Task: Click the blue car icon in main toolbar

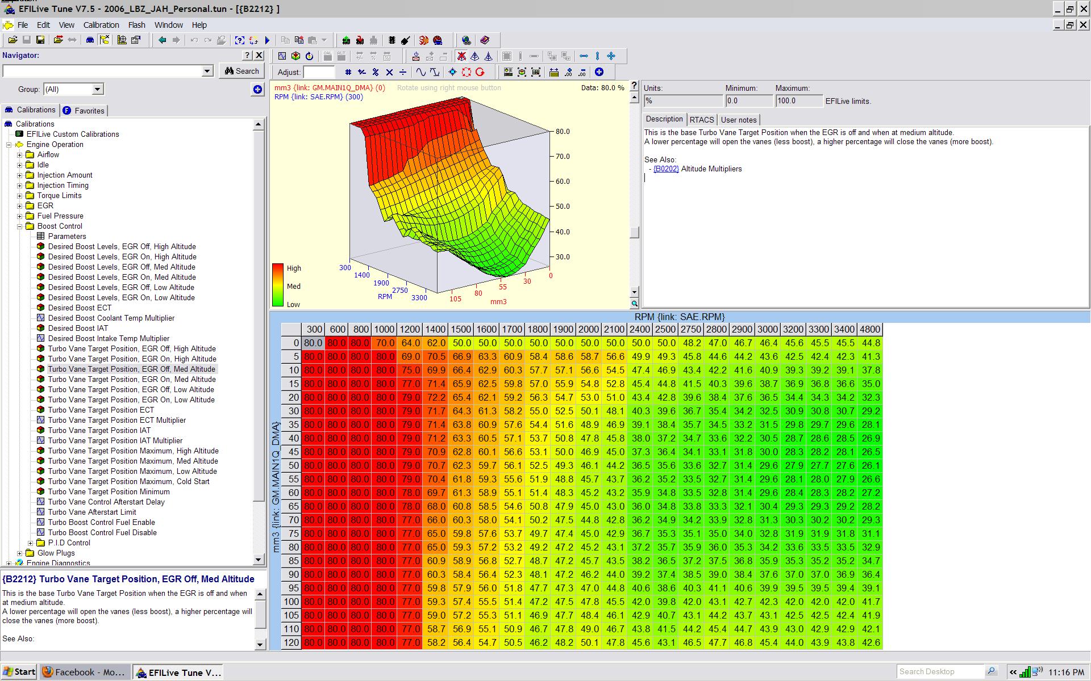Action: (90, 40)
